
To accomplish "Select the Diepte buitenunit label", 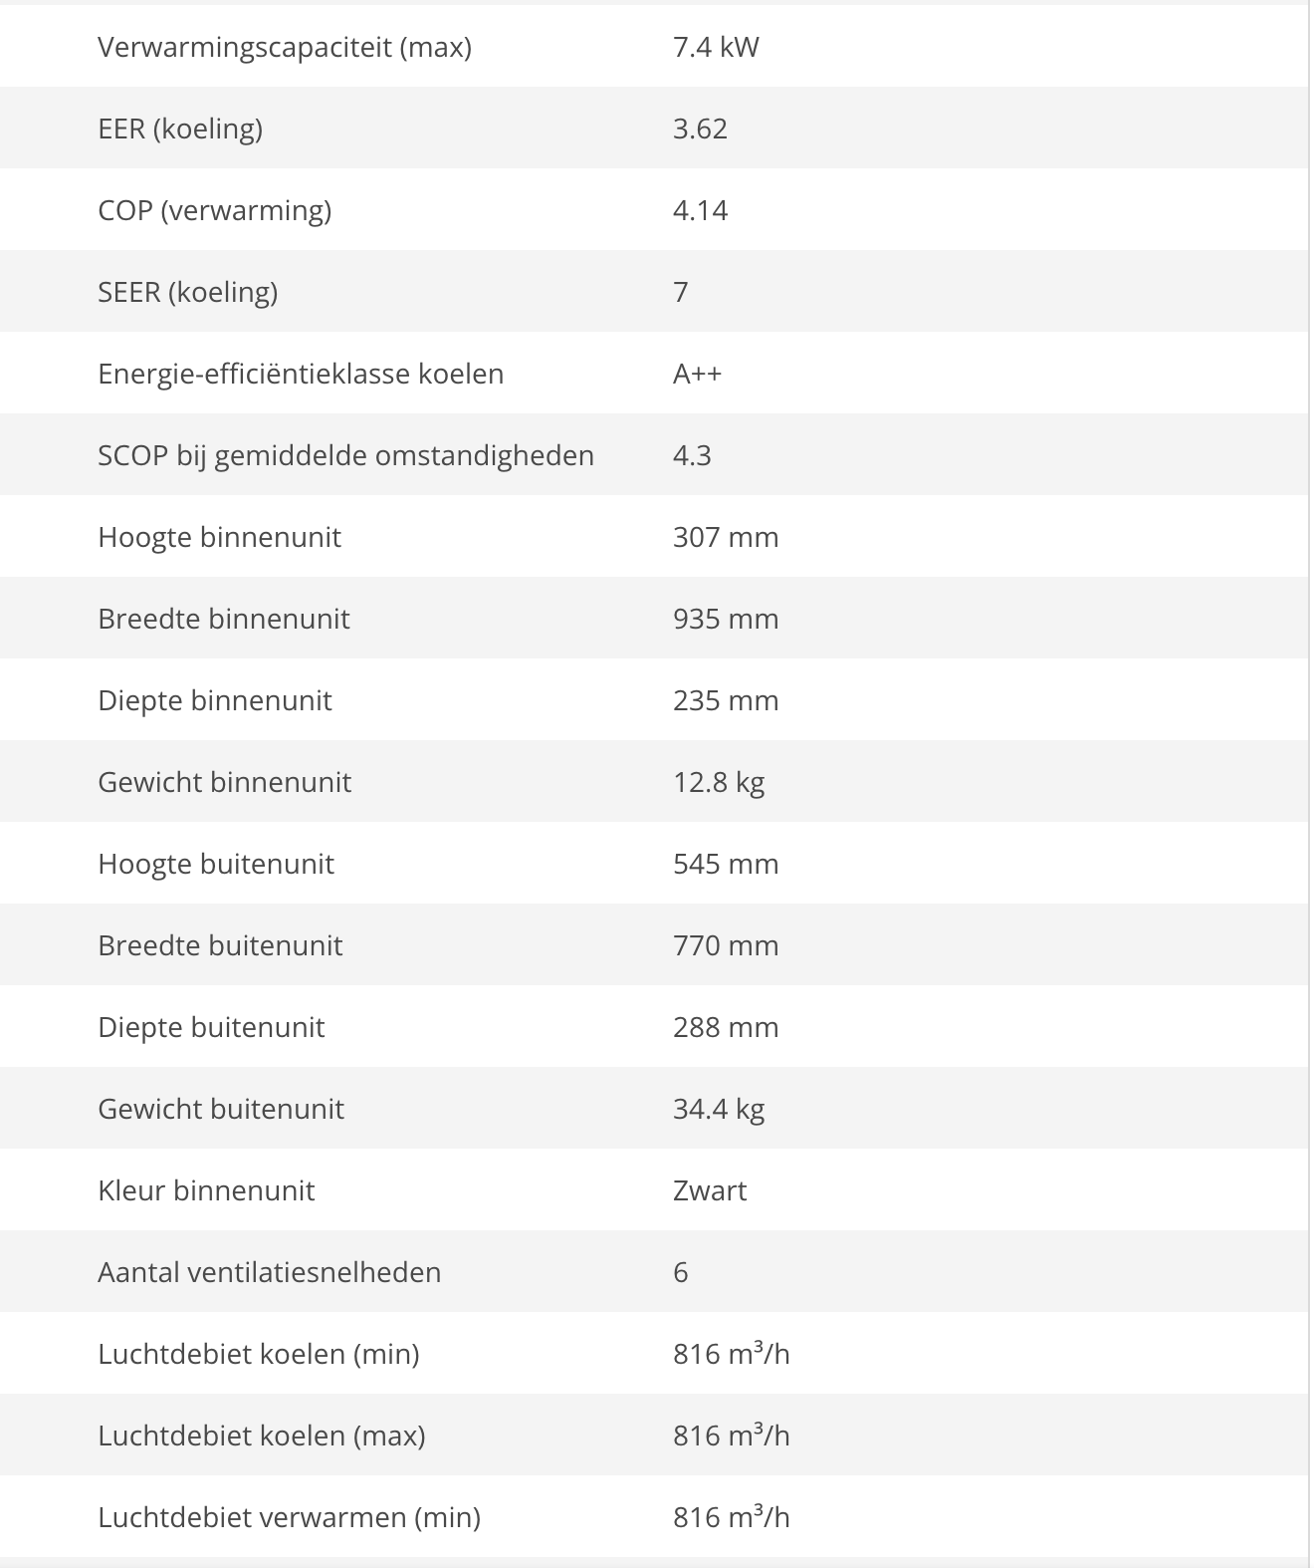I will pyautogui.click(x=211, y=1027).
